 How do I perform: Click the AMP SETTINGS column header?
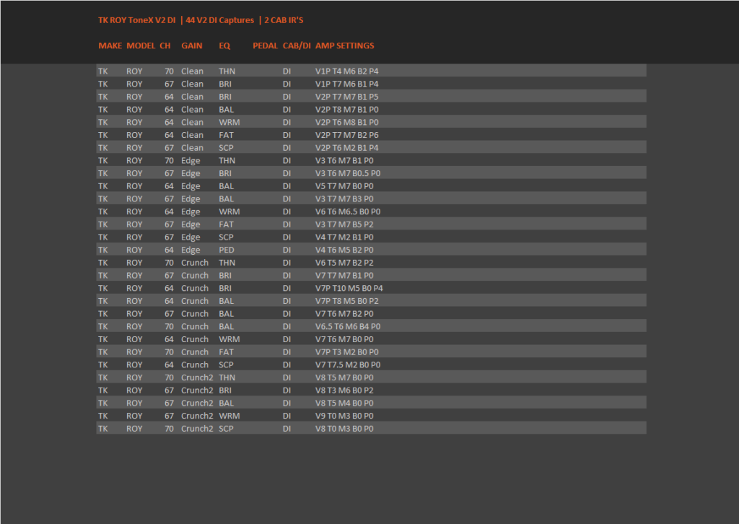pos(344,45)
